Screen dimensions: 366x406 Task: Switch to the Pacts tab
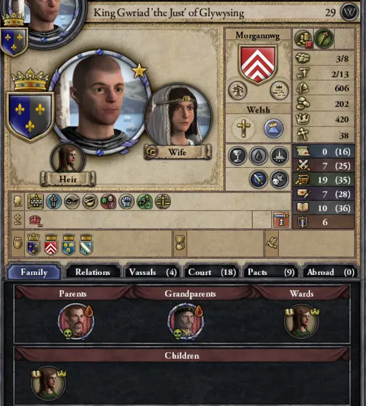271,272
